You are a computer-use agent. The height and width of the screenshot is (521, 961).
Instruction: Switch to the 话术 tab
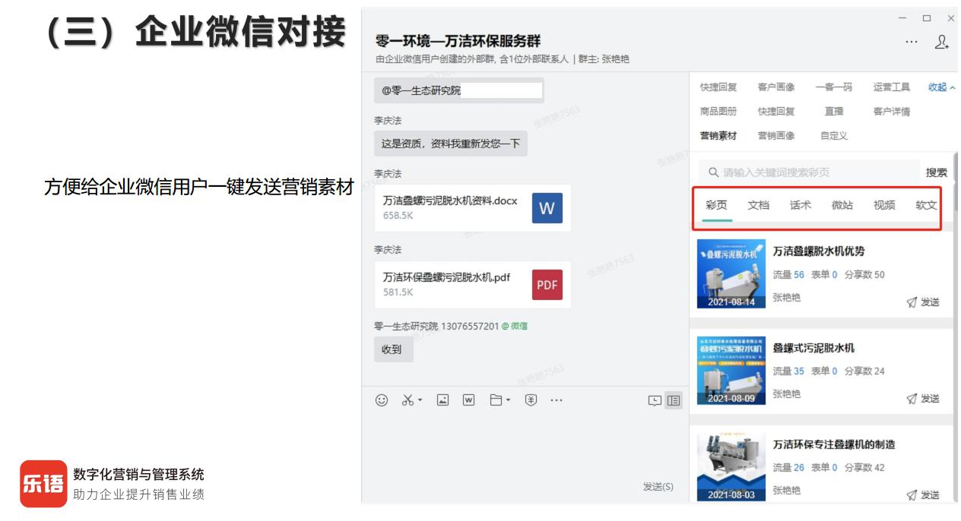point(801,205)
